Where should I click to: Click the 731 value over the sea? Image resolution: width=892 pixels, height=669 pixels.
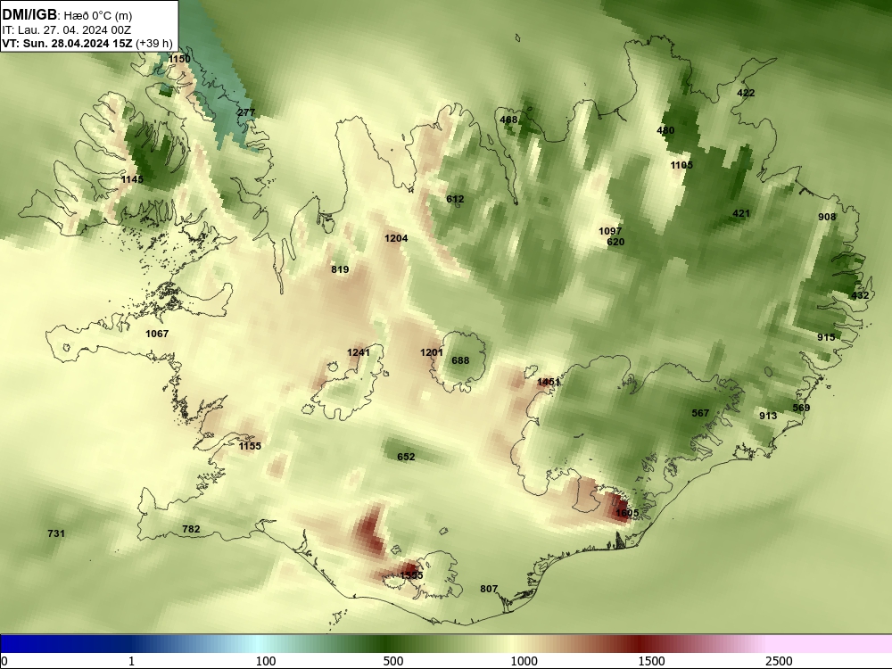(x=55, y=533)
